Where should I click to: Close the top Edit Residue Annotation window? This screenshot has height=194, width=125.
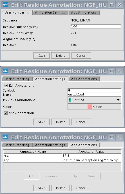click(119, 5)
